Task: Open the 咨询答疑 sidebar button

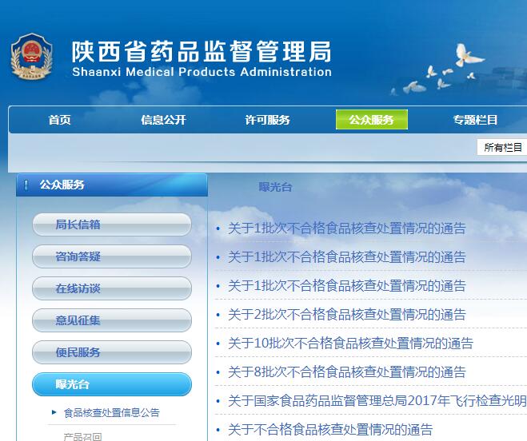Action: (112, 256)
